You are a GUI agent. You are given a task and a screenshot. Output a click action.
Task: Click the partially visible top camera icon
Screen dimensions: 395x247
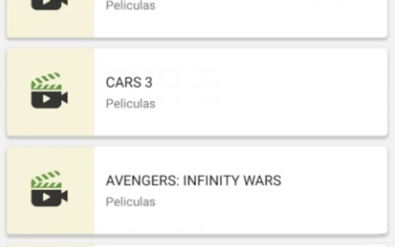tap(49, 4)
